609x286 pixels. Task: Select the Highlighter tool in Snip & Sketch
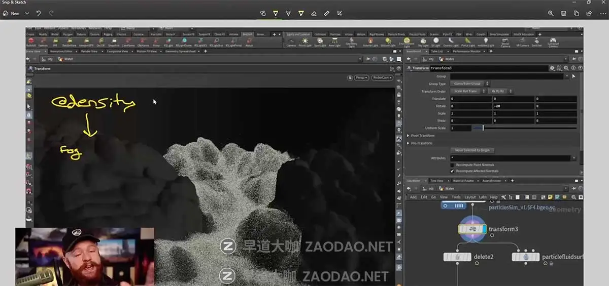301,13
